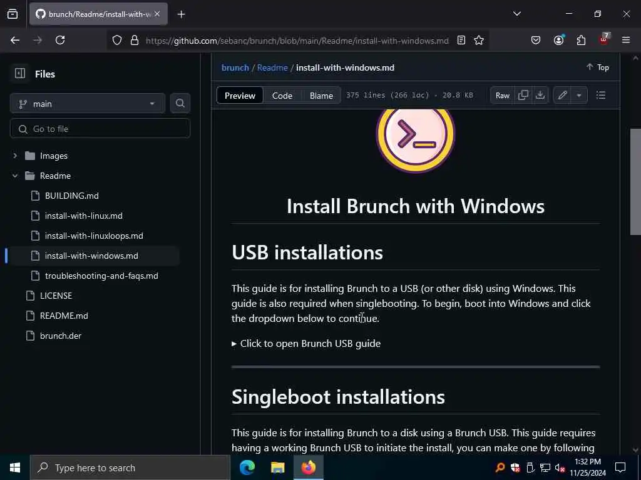Screen dimensions: 641x480
Task: Download raw file icon
Action: (x=540, y=96)
